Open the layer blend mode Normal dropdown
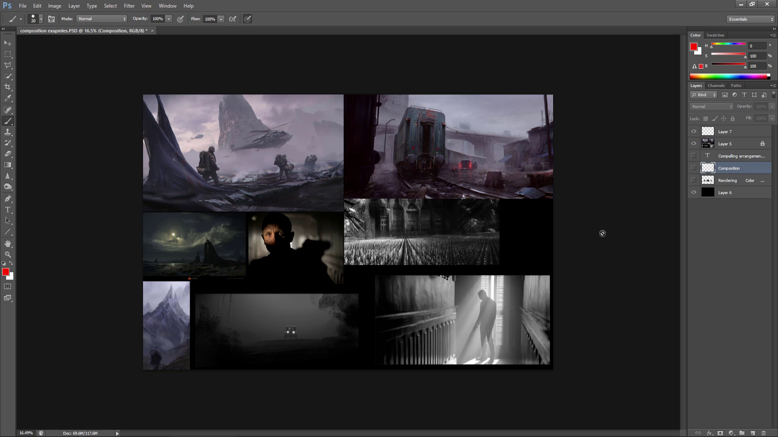This screenshot has width=778, height=437. [712, 106]
